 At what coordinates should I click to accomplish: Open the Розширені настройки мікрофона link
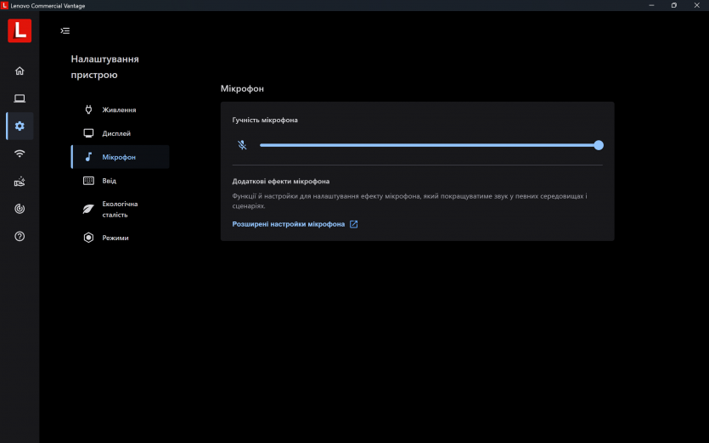(289, 224)
